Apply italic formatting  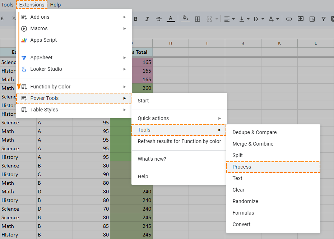147,19
